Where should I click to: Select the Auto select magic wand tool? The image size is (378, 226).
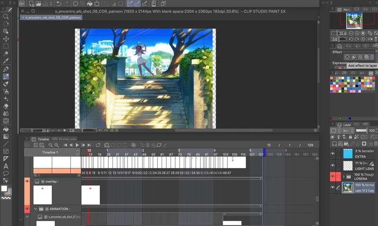point(6,54)
